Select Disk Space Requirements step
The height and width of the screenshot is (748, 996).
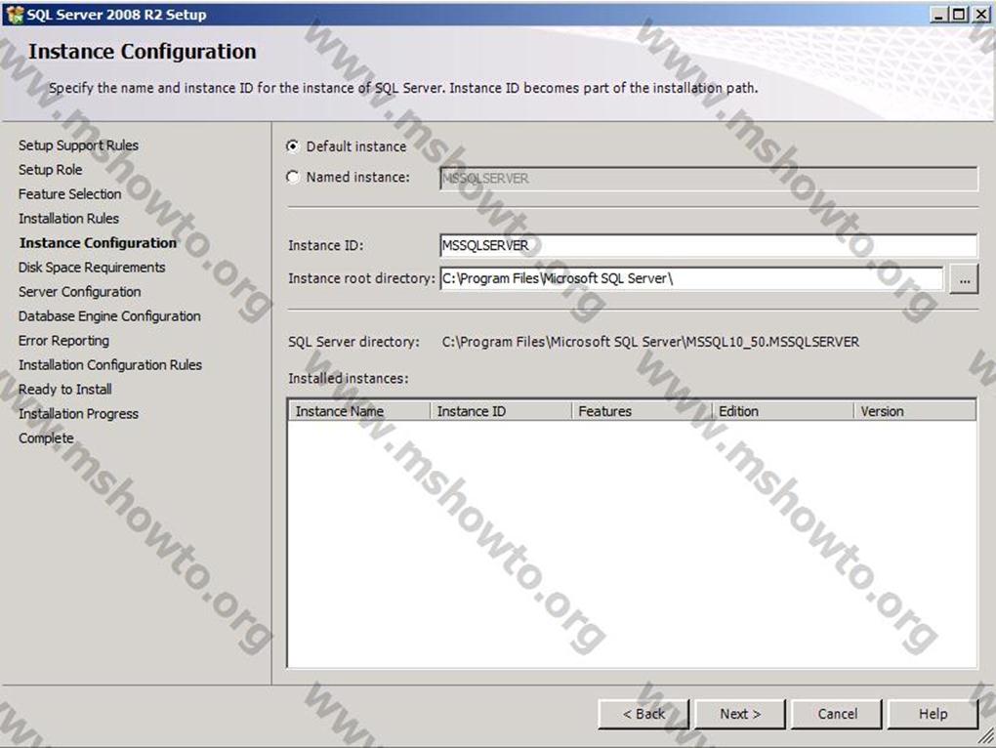[x=92, y=268]
